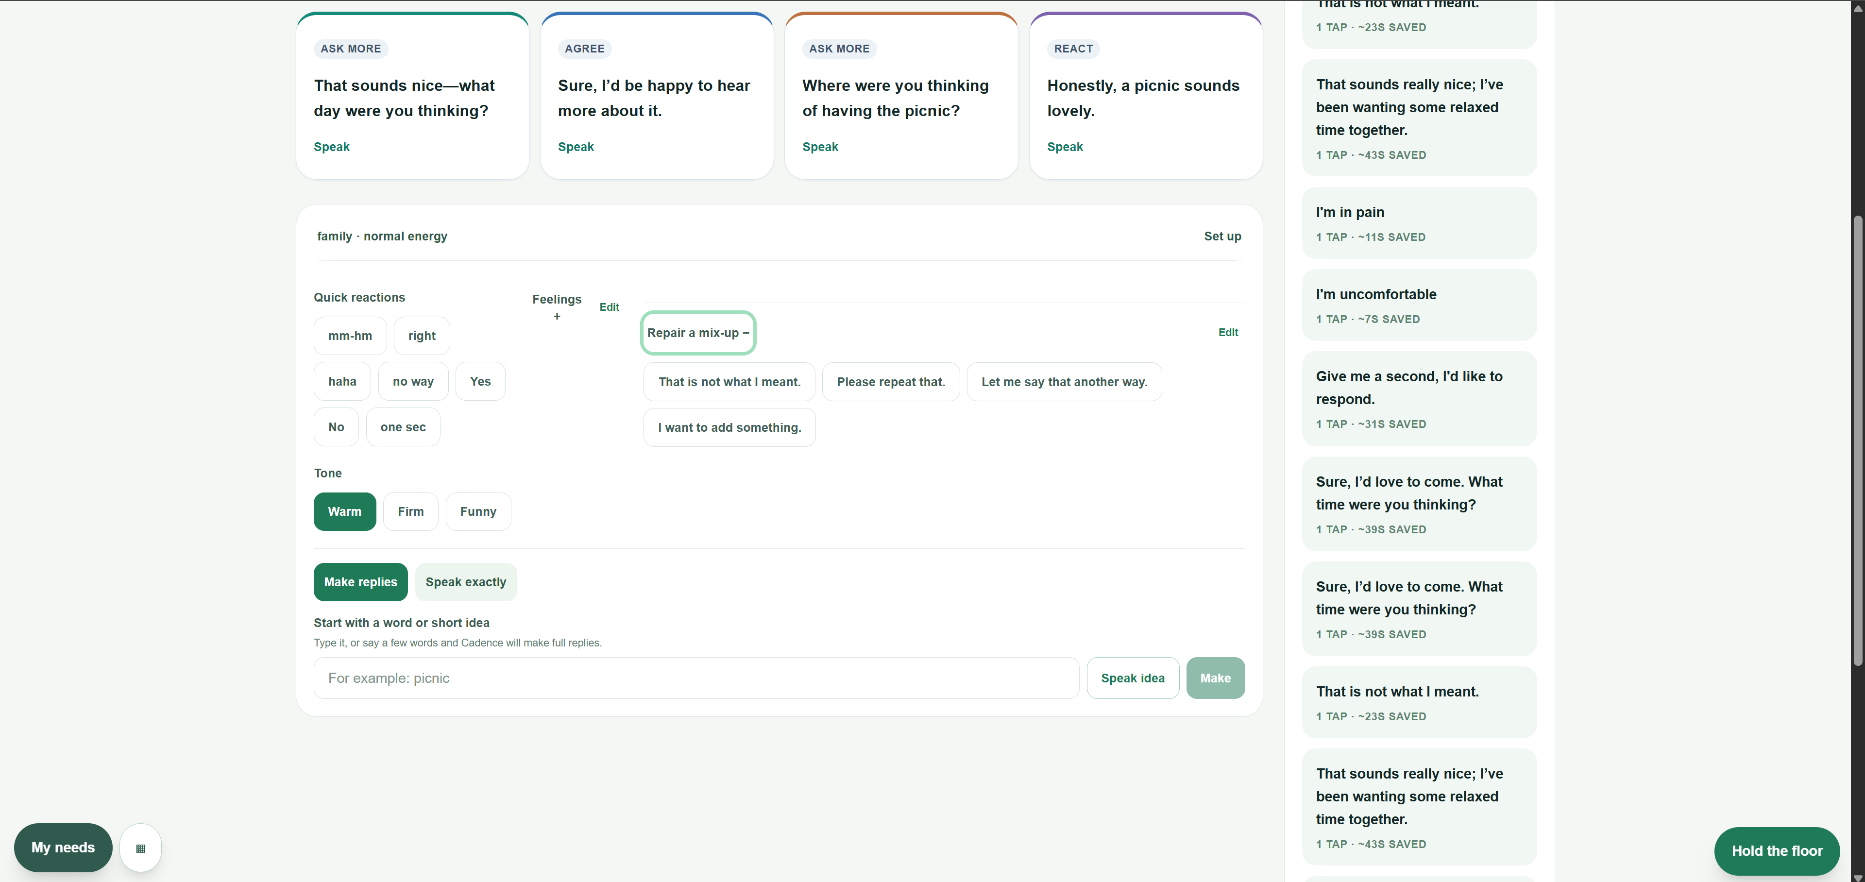
Task: Click the idea input field
Action: point(696,678)
